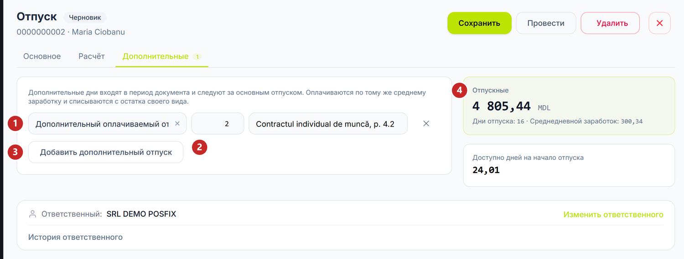Clear the additional leave type selection
This screenshot has height=259, width=684.
177,123
